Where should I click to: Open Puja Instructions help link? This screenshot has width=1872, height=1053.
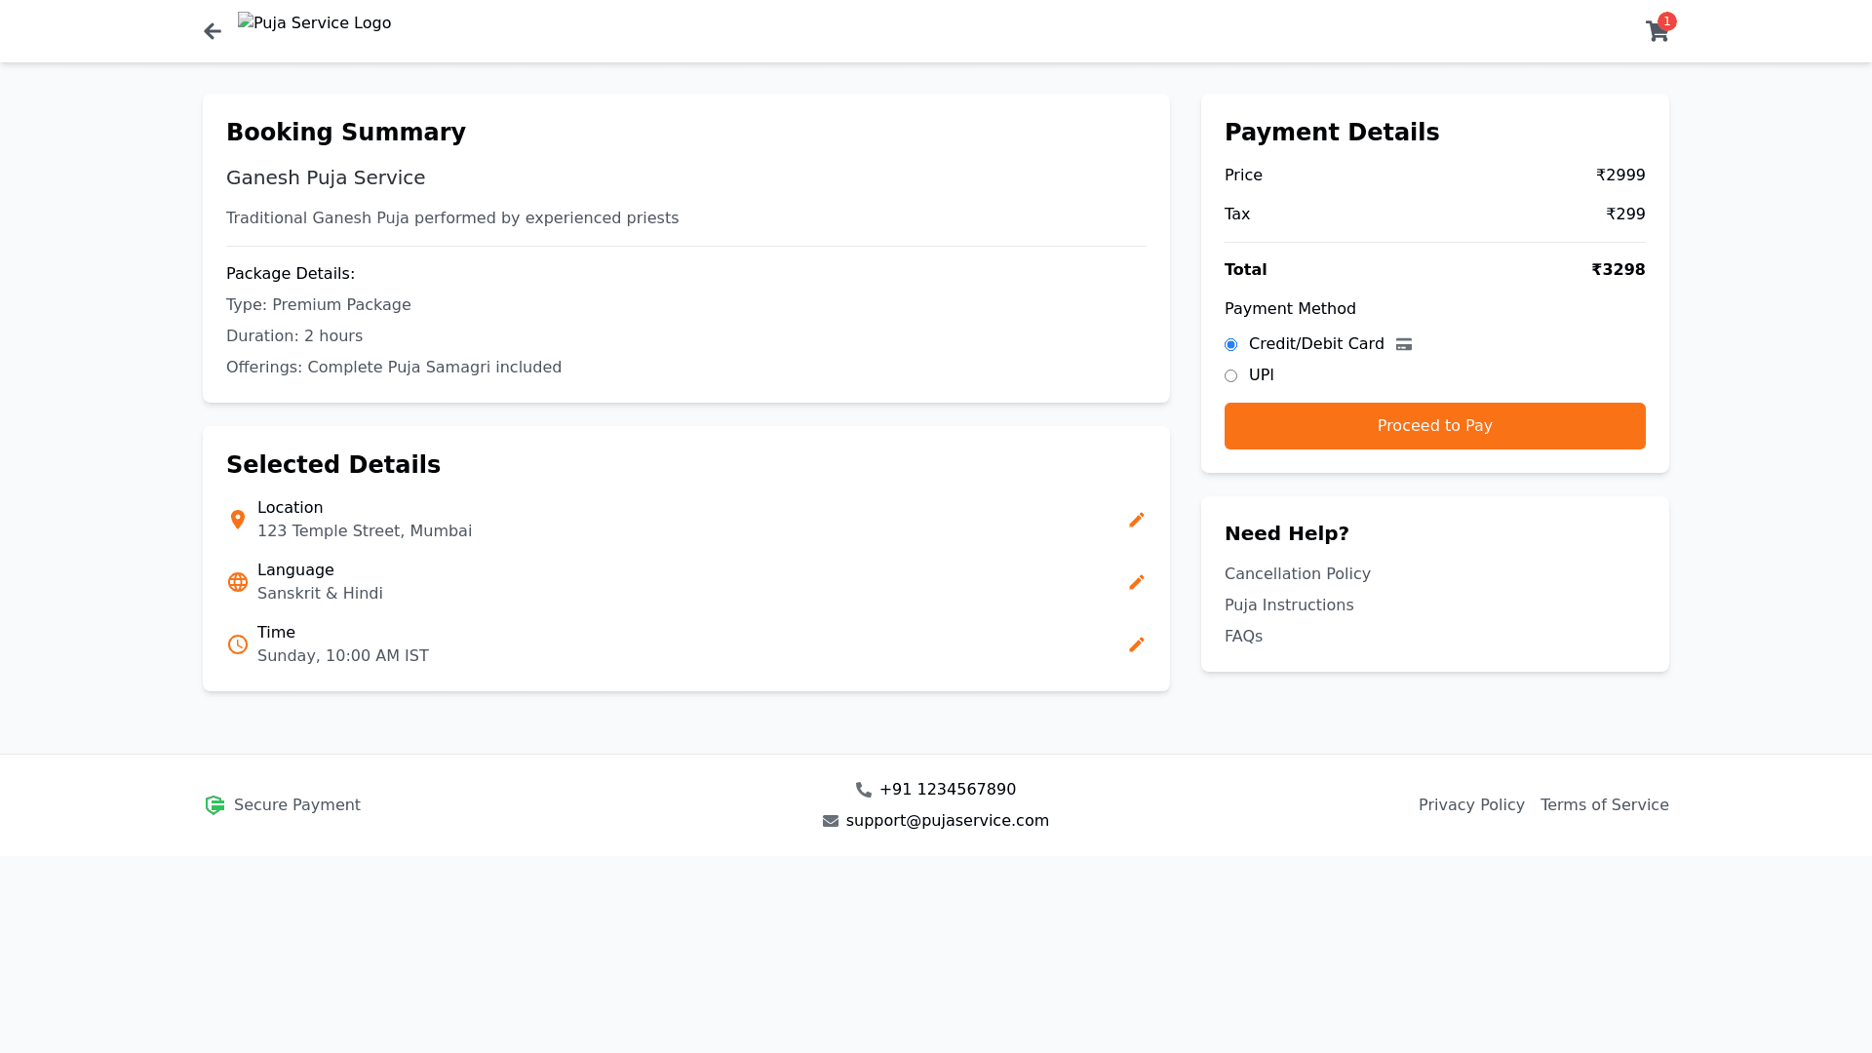point(1288,605)
